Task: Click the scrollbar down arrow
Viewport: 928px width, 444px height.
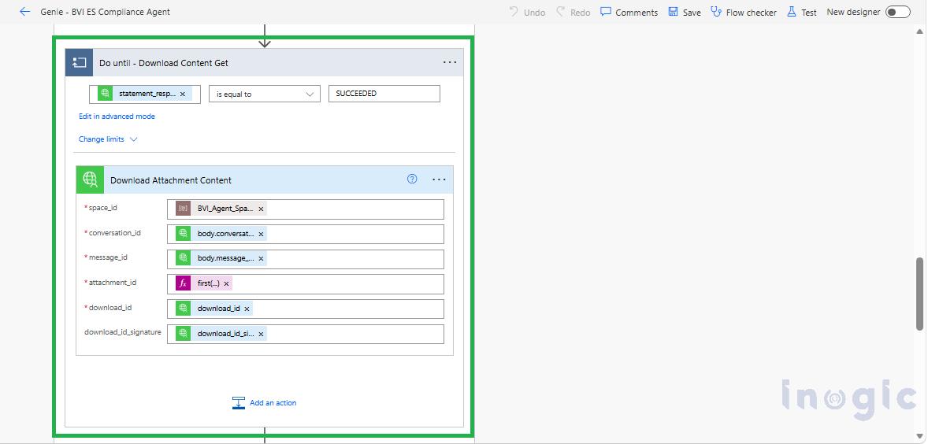Action: tap(919, 438)
